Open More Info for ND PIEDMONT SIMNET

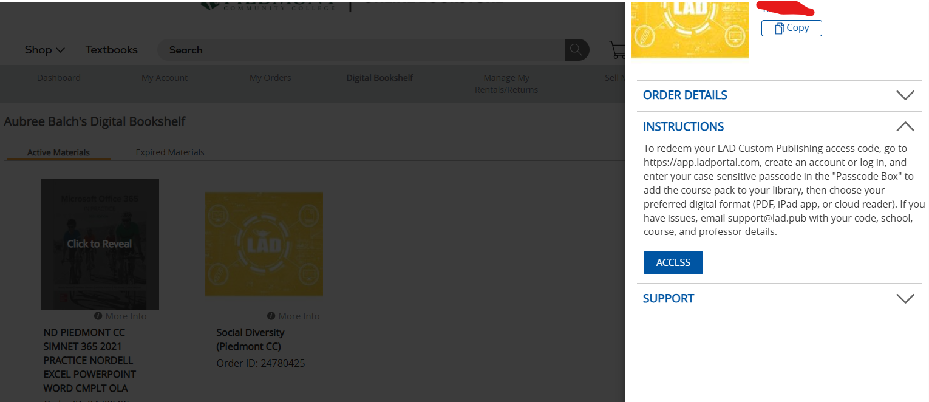click(126, 316)
